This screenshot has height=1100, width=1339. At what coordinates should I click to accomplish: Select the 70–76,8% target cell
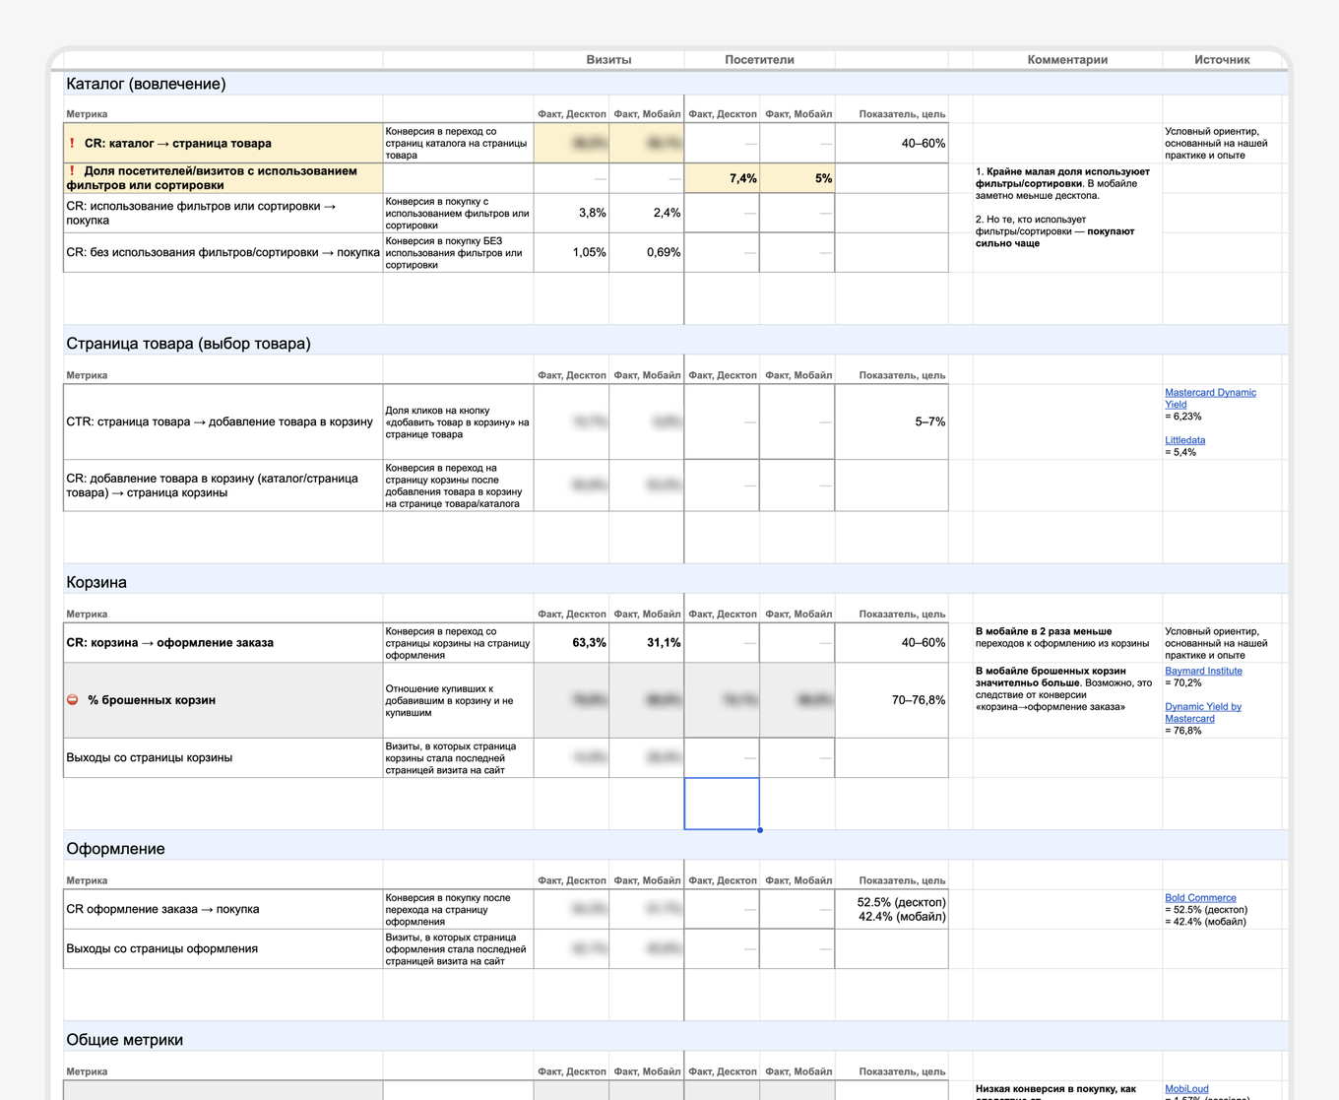[892, 700]
